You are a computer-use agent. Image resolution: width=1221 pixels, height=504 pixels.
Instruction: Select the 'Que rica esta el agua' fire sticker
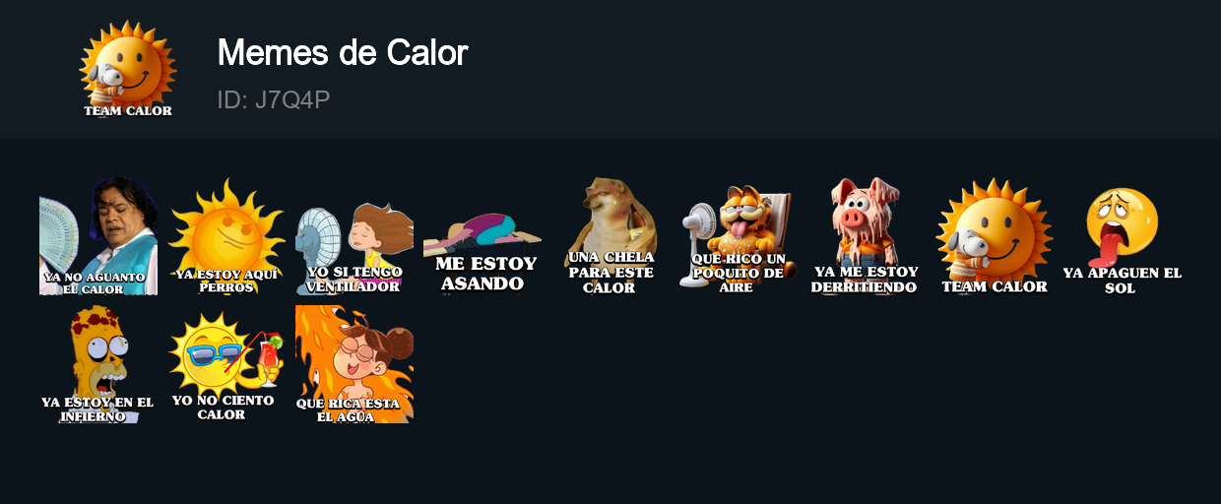pyautogui.click(x=354, y=364)
